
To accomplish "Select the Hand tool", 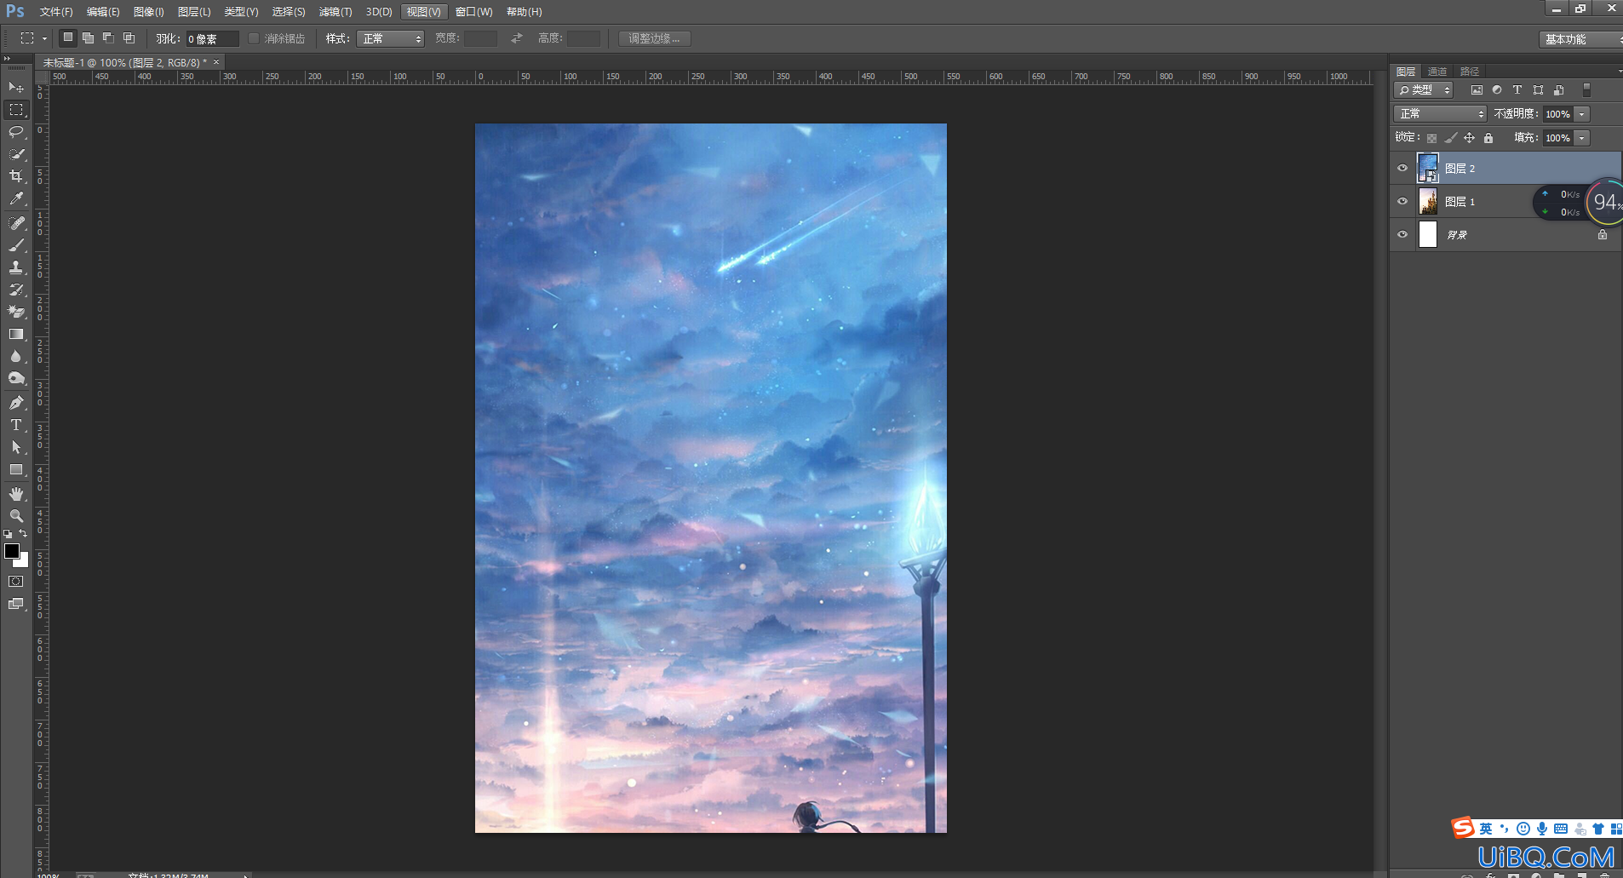I will 16,494.
